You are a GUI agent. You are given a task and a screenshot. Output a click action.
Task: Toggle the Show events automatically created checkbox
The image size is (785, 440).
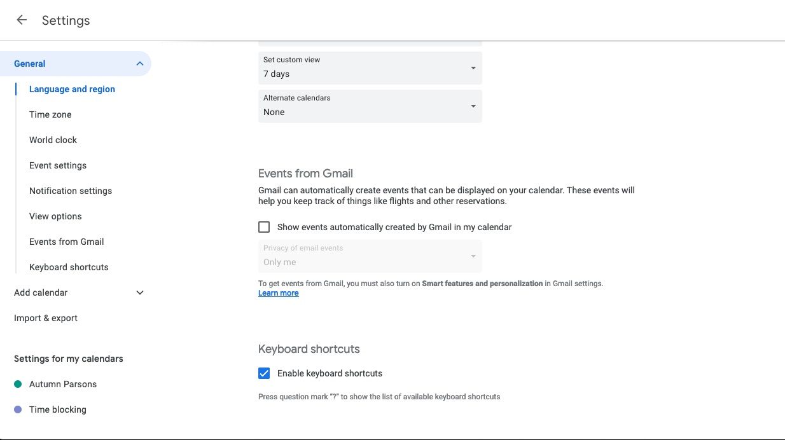[x=264, y=227]
